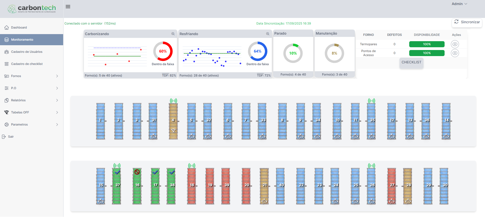Click the Sincronizar button

click(x=467, y=22)
